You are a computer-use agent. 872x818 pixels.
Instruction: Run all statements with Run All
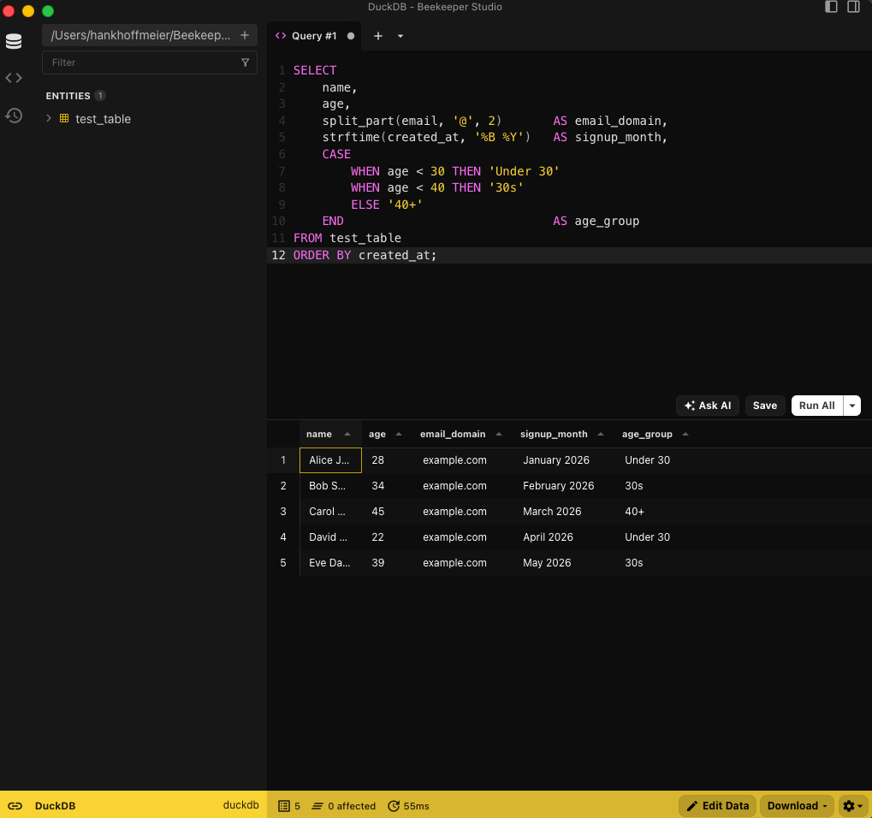[817, 406]
